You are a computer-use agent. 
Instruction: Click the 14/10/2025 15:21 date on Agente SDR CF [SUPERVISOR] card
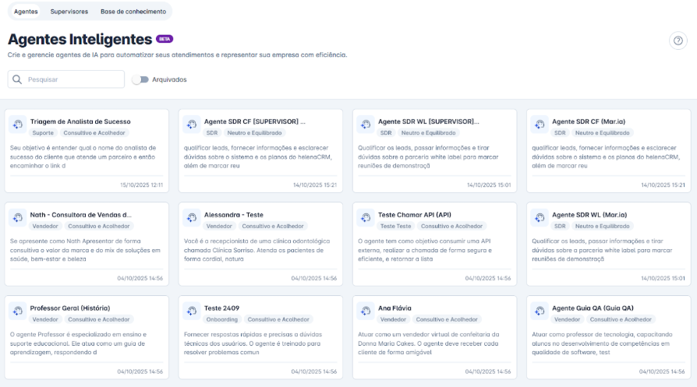click(x=315, y=185)
